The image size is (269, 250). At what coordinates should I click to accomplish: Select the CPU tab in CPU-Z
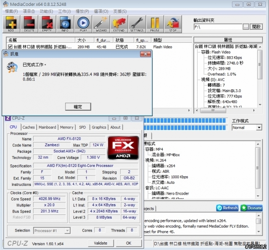pos(13,127)
